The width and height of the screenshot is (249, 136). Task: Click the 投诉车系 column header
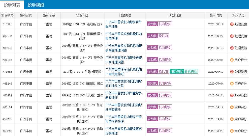point(49,15)
